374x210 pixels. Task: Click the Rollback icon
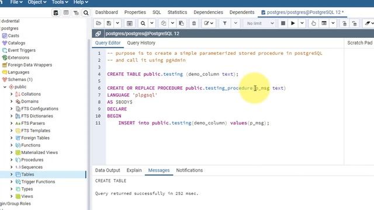point(355,23)
